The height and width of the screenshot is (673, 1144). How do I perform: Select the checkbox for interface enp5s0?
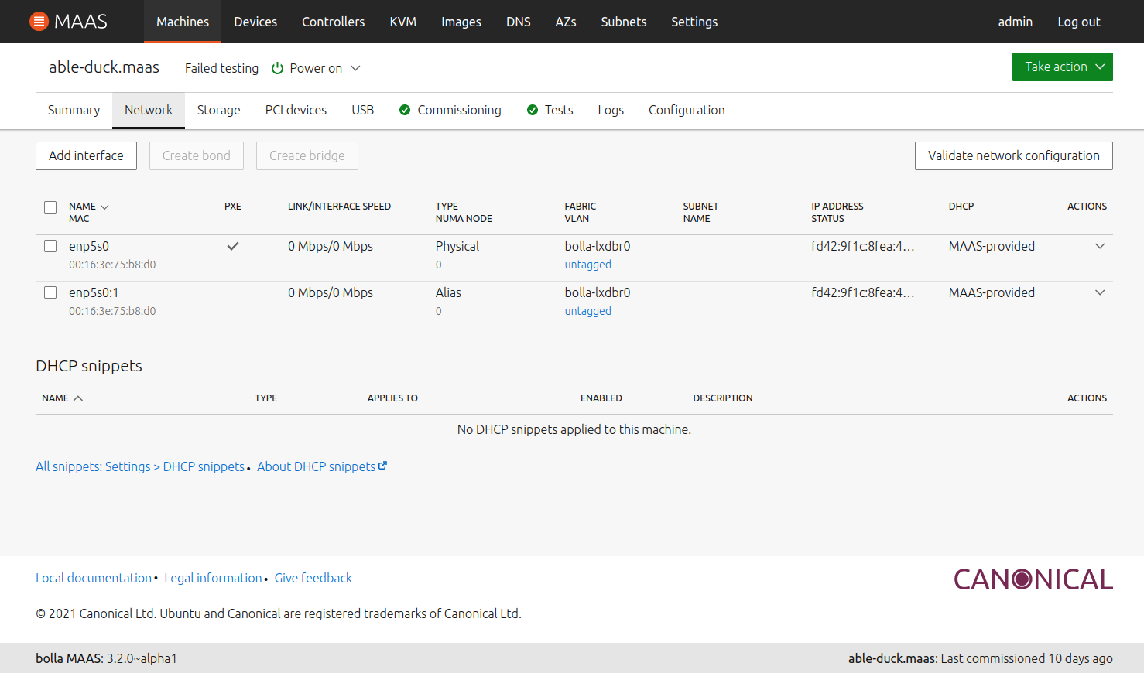[x=50, y=246]
